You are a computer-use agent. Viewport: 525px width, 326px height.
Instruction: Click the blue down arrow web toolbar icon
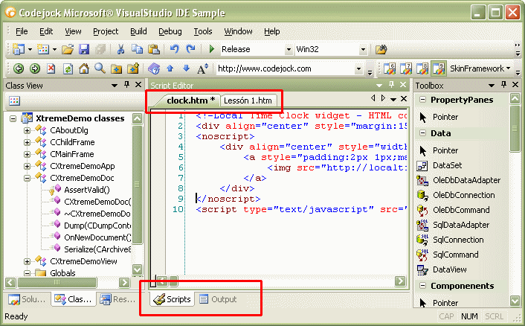coord(187,68)
